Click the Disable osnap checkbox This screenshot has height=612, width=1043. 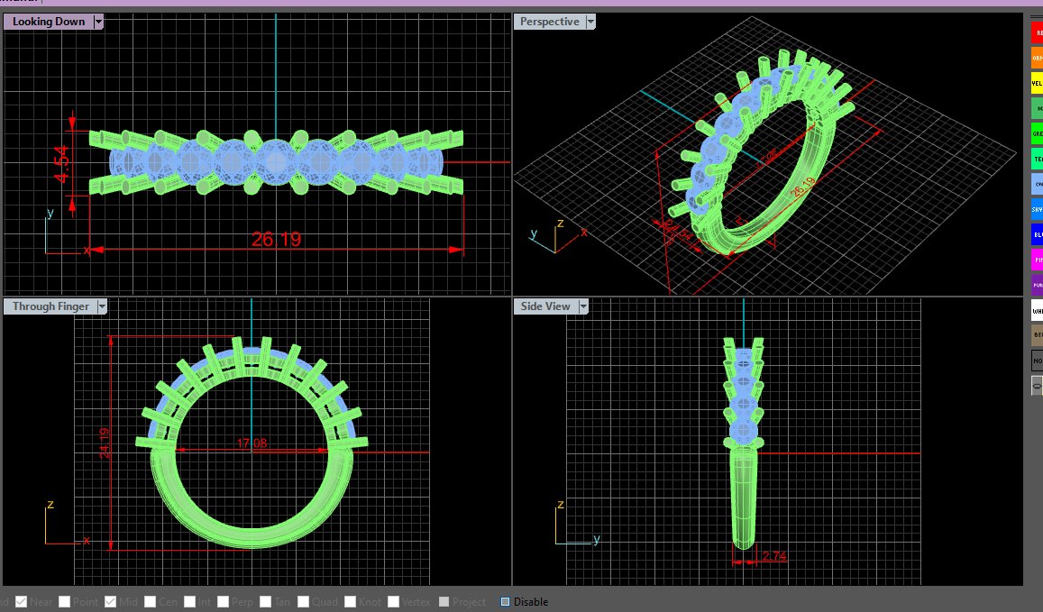click(x=505, y=601)
